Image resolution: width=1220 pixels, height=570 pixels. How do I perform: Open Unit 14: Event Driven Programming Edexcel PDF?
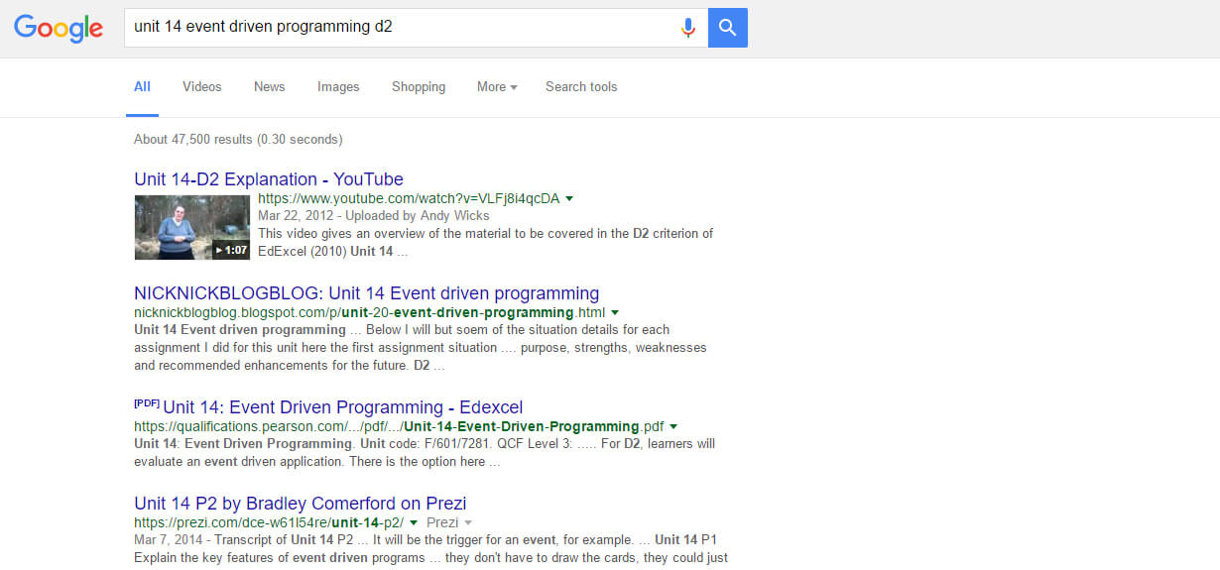343,407
